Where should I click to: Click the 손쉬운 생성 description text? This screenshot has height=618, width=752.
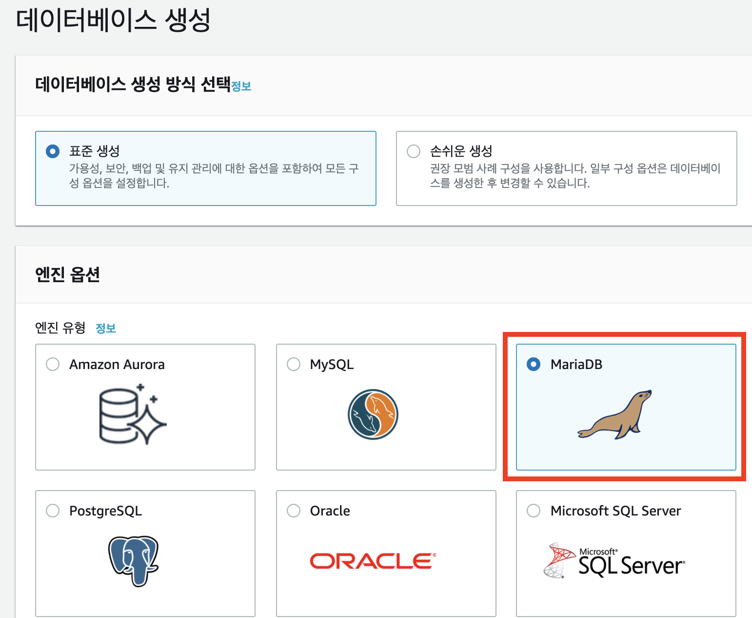pyautogui.click(x=575, y=176)
